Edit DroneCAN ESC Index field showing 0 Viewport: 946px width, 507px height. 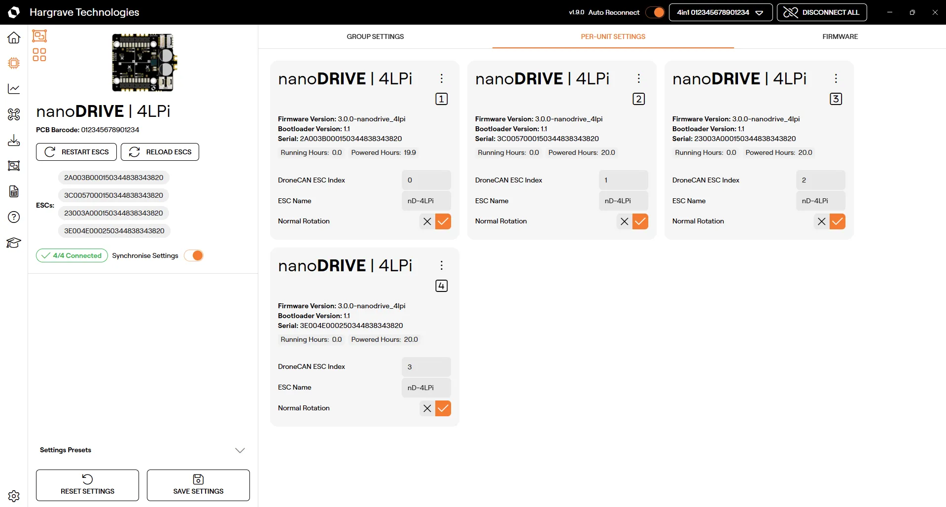[x=426, y=180]
